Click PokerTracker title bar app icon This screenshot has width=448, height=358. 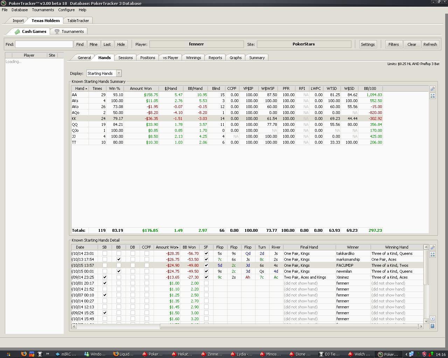pyautogui.click(x=4, y=3)
